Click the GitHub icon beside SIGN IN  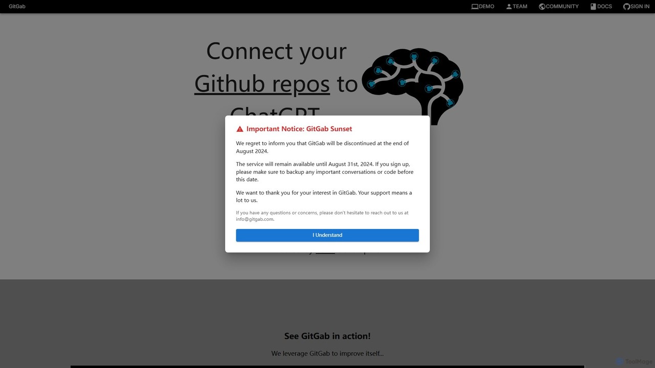(x=626, y=7)
